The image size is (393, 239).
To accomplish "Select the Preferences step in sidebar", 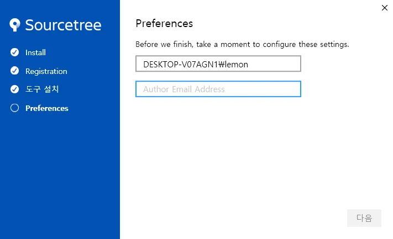I will coord(47,108).
